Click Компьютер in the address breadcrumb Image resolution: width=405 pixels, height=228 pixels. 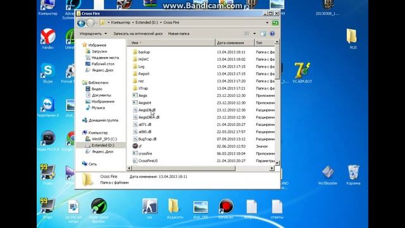tap(121, 23)
